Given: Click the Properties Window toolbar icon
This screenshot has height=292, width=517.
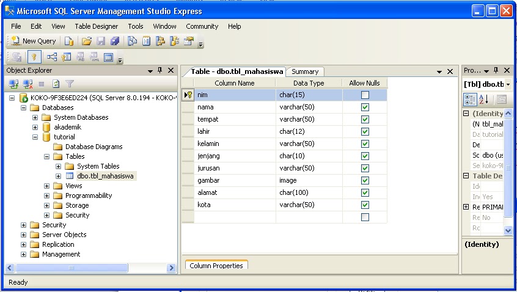Looking at the screenshot, I should pyautogui.click(x=189, y=41).
